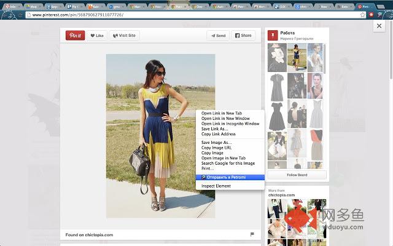Close the pin overlay with X
Image resolution: width=393 pixels, height=246 pixels.
coord(379,26)
